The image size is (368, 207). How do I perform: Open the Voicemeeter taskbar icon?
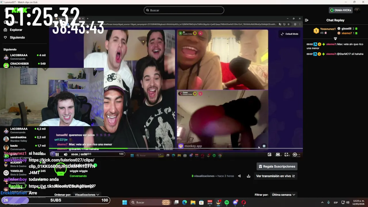[210, 202]
